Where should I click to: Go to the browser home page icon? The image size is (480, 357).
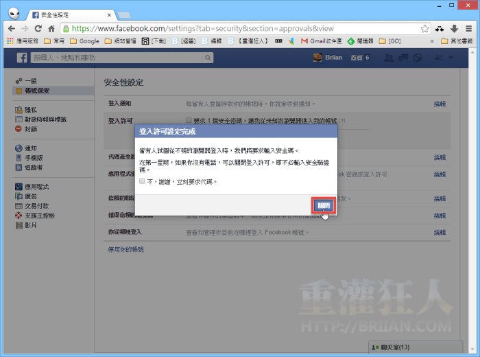point(51,28)
